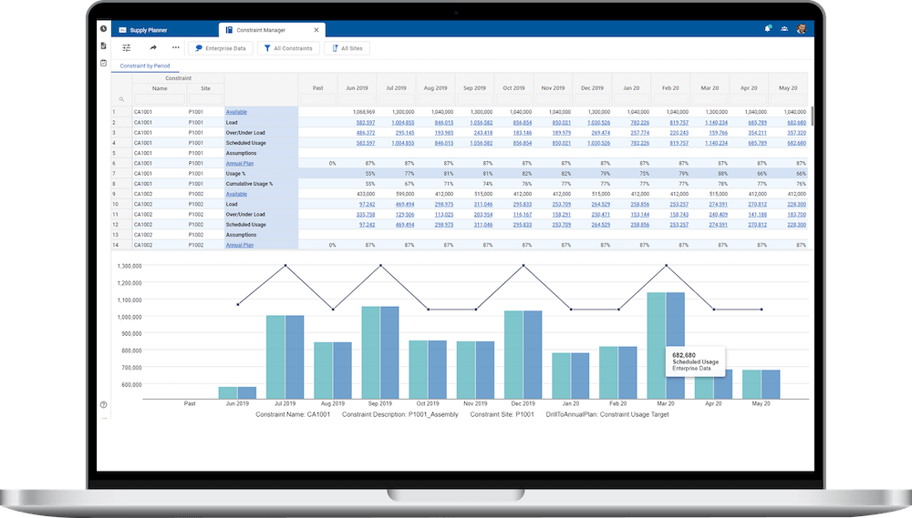Check the notifications bell icon
Viewport: 912px width, 518px height.
tap(768, 29)
